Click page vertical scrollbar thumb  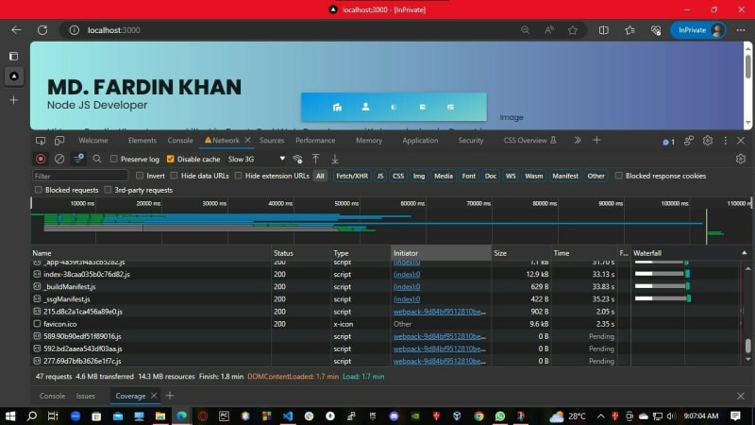click(x=747, y=65)
